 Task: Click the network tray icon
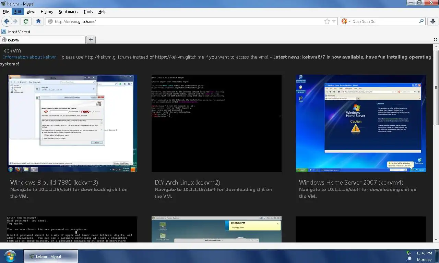(408, 253)
